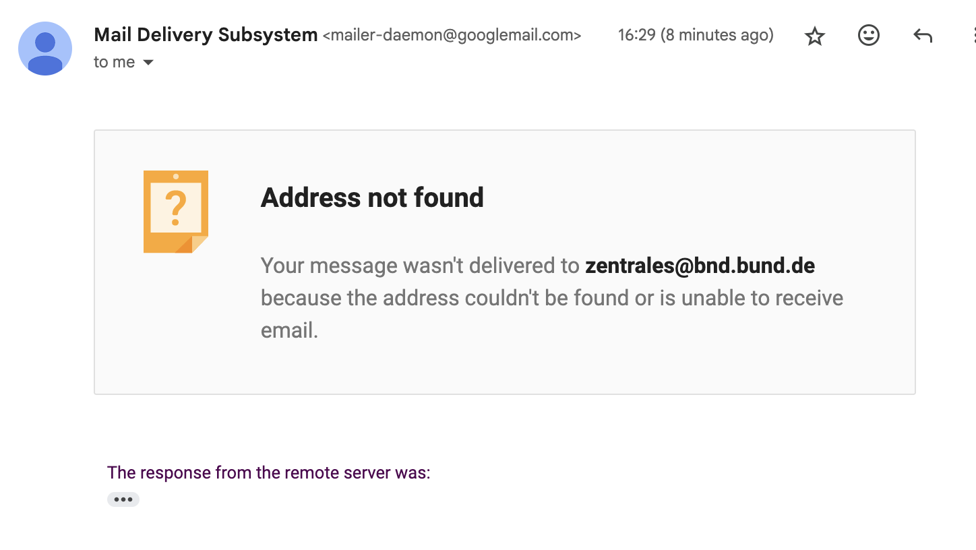Click "Your message wasn't delivered to" text
This screenshot has height=550, width=976.
point(420,266)
